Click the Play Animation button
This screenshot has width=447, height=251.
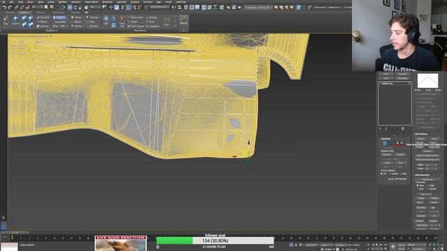(x=377, y=245)
